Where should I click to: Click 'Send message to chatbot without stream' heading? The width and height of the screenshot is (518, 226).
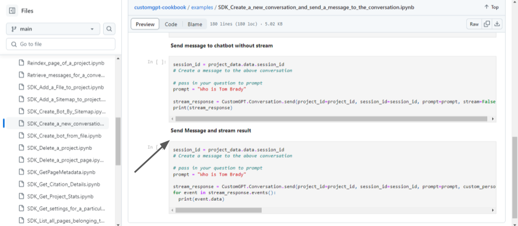222,46
